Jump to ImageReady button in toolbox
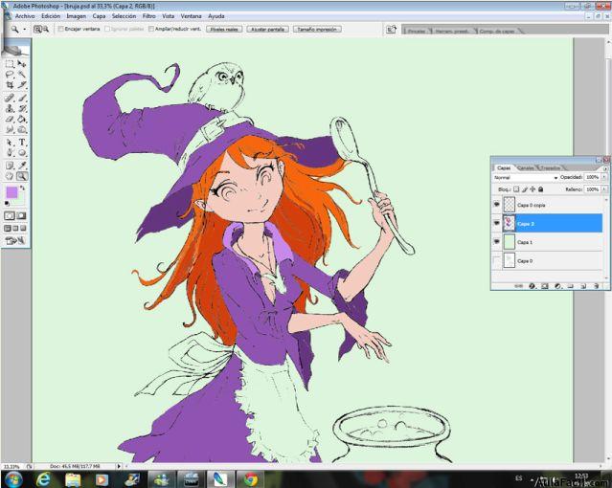 [15, 240]
